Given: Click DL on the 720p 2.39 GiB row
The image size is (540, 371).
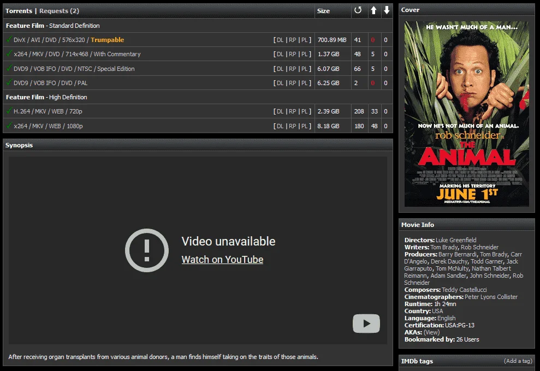Looking at the screenshot, I should [x=280, y=111].
